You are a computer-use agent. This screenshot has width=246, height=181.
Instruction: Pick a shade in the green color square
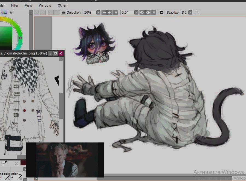(x=6, y=38)
